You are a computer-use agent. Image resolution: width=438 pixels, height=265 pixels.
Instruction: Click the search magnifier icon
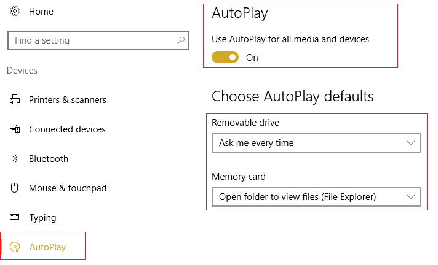pyautogui.click(x=181, y=40)
